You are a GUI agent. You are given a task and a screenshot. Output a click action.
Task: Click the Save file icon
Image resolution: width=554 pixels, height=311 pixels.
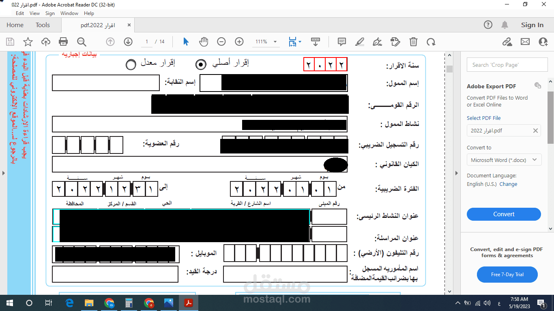pyautogui.click(x=10, y=42)
